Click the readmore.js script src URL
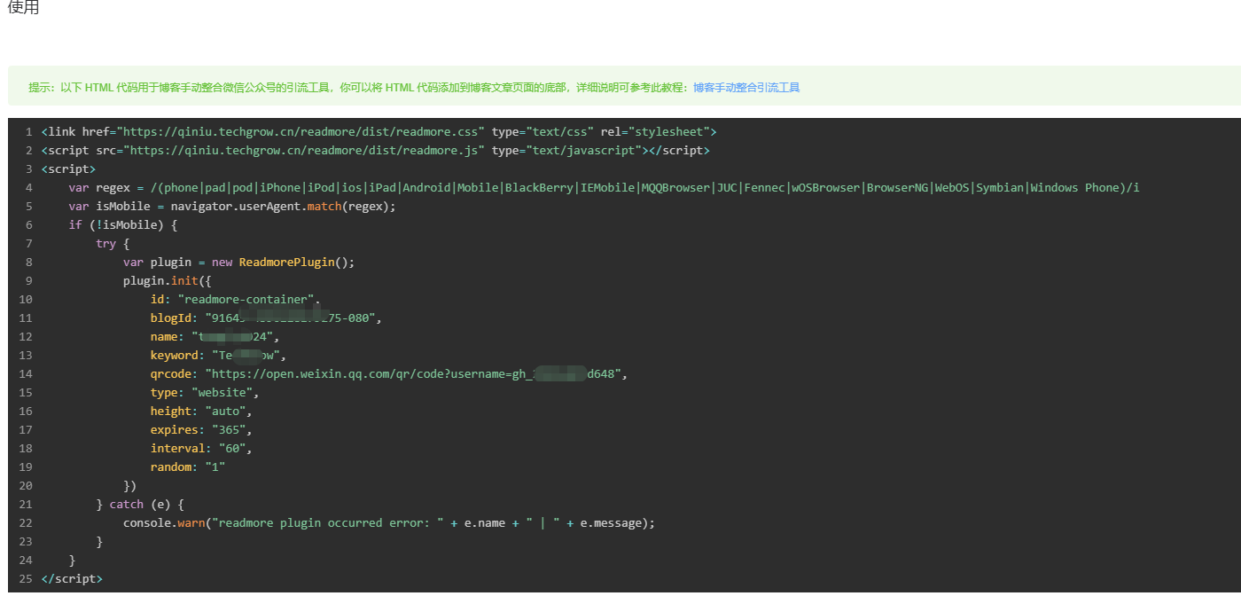 (304, 151)
